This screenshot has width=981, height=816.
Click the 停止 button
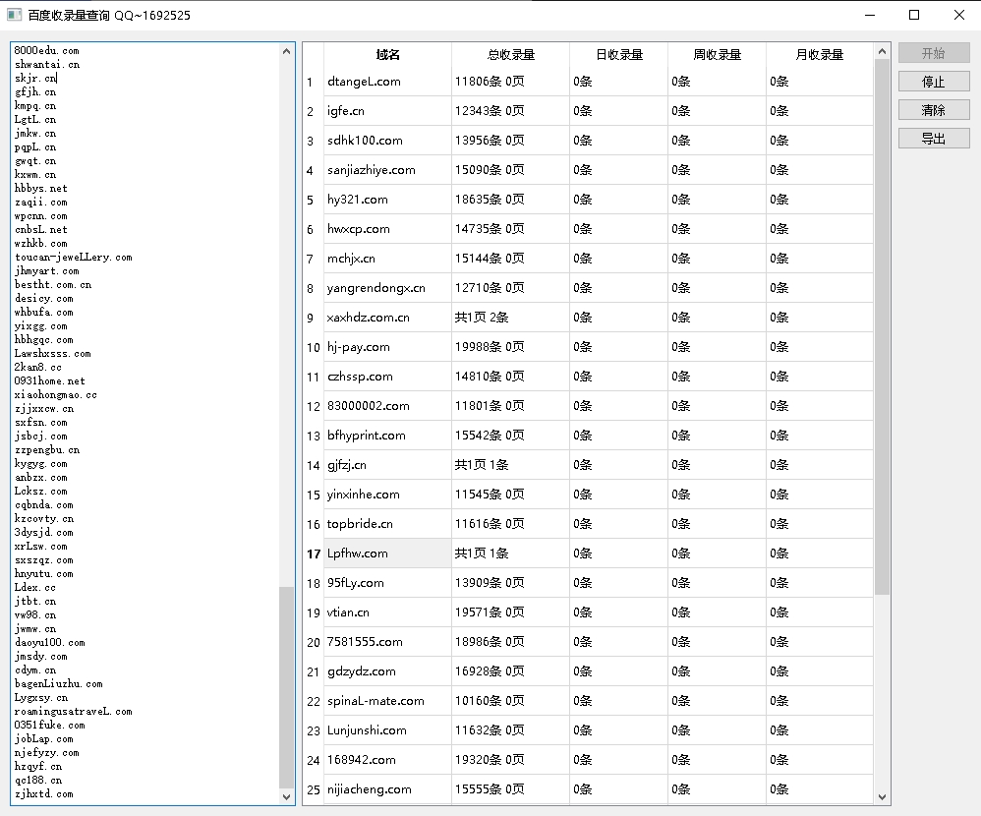[934, 82]
